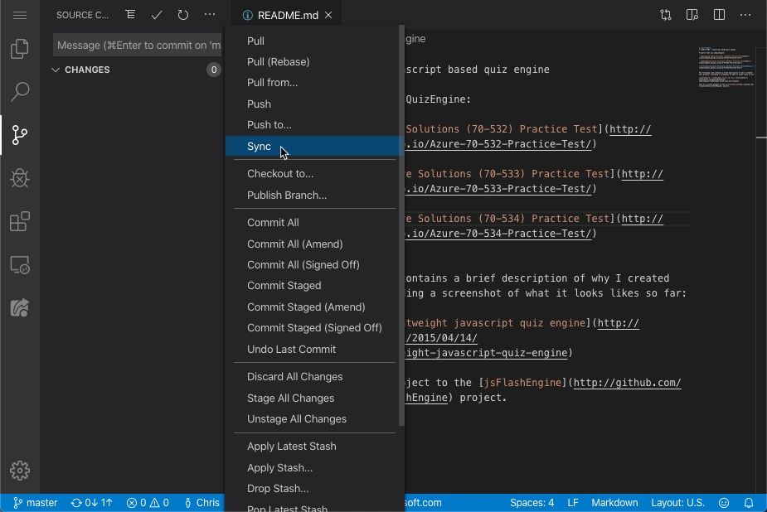The width and height of the screenshot is (767, 512).
Task: Click the Chris Live Share status item
Action: click(201, 503)
